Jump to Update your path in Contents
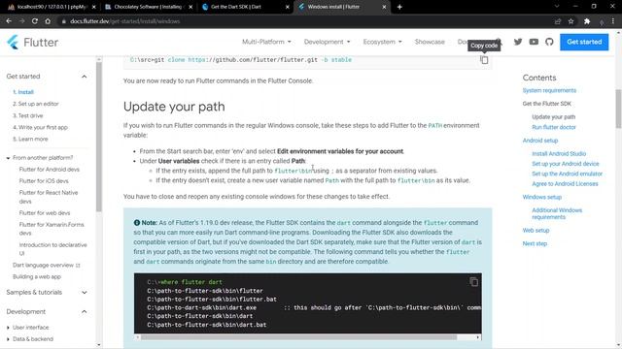Viewport: 622px width, 349px height. tap(553, 117)
